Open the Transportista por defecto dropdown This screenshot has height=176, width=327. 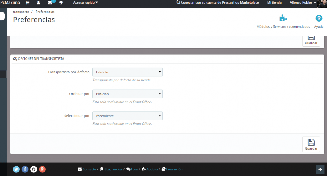coord(128,72)
